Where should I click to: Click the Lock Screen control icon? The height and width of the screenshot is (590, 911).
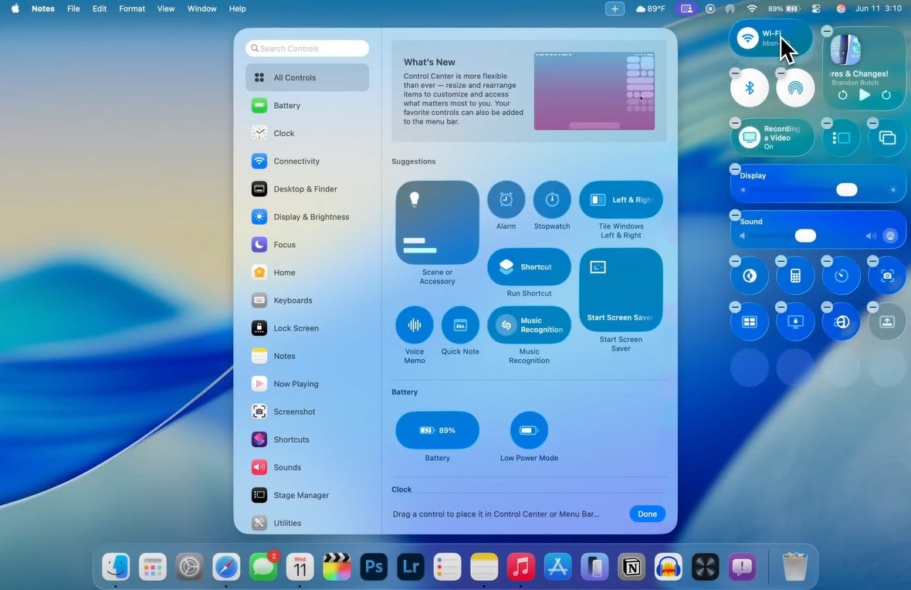pyautogui.click(x=795, y=320)
